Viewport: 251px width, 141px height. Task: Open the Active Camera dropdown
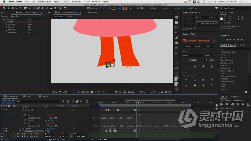(x=130, y=92)
